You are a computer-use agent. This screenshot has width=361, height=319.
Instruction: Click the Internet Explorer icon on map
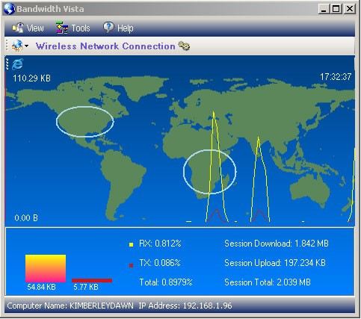18,64
